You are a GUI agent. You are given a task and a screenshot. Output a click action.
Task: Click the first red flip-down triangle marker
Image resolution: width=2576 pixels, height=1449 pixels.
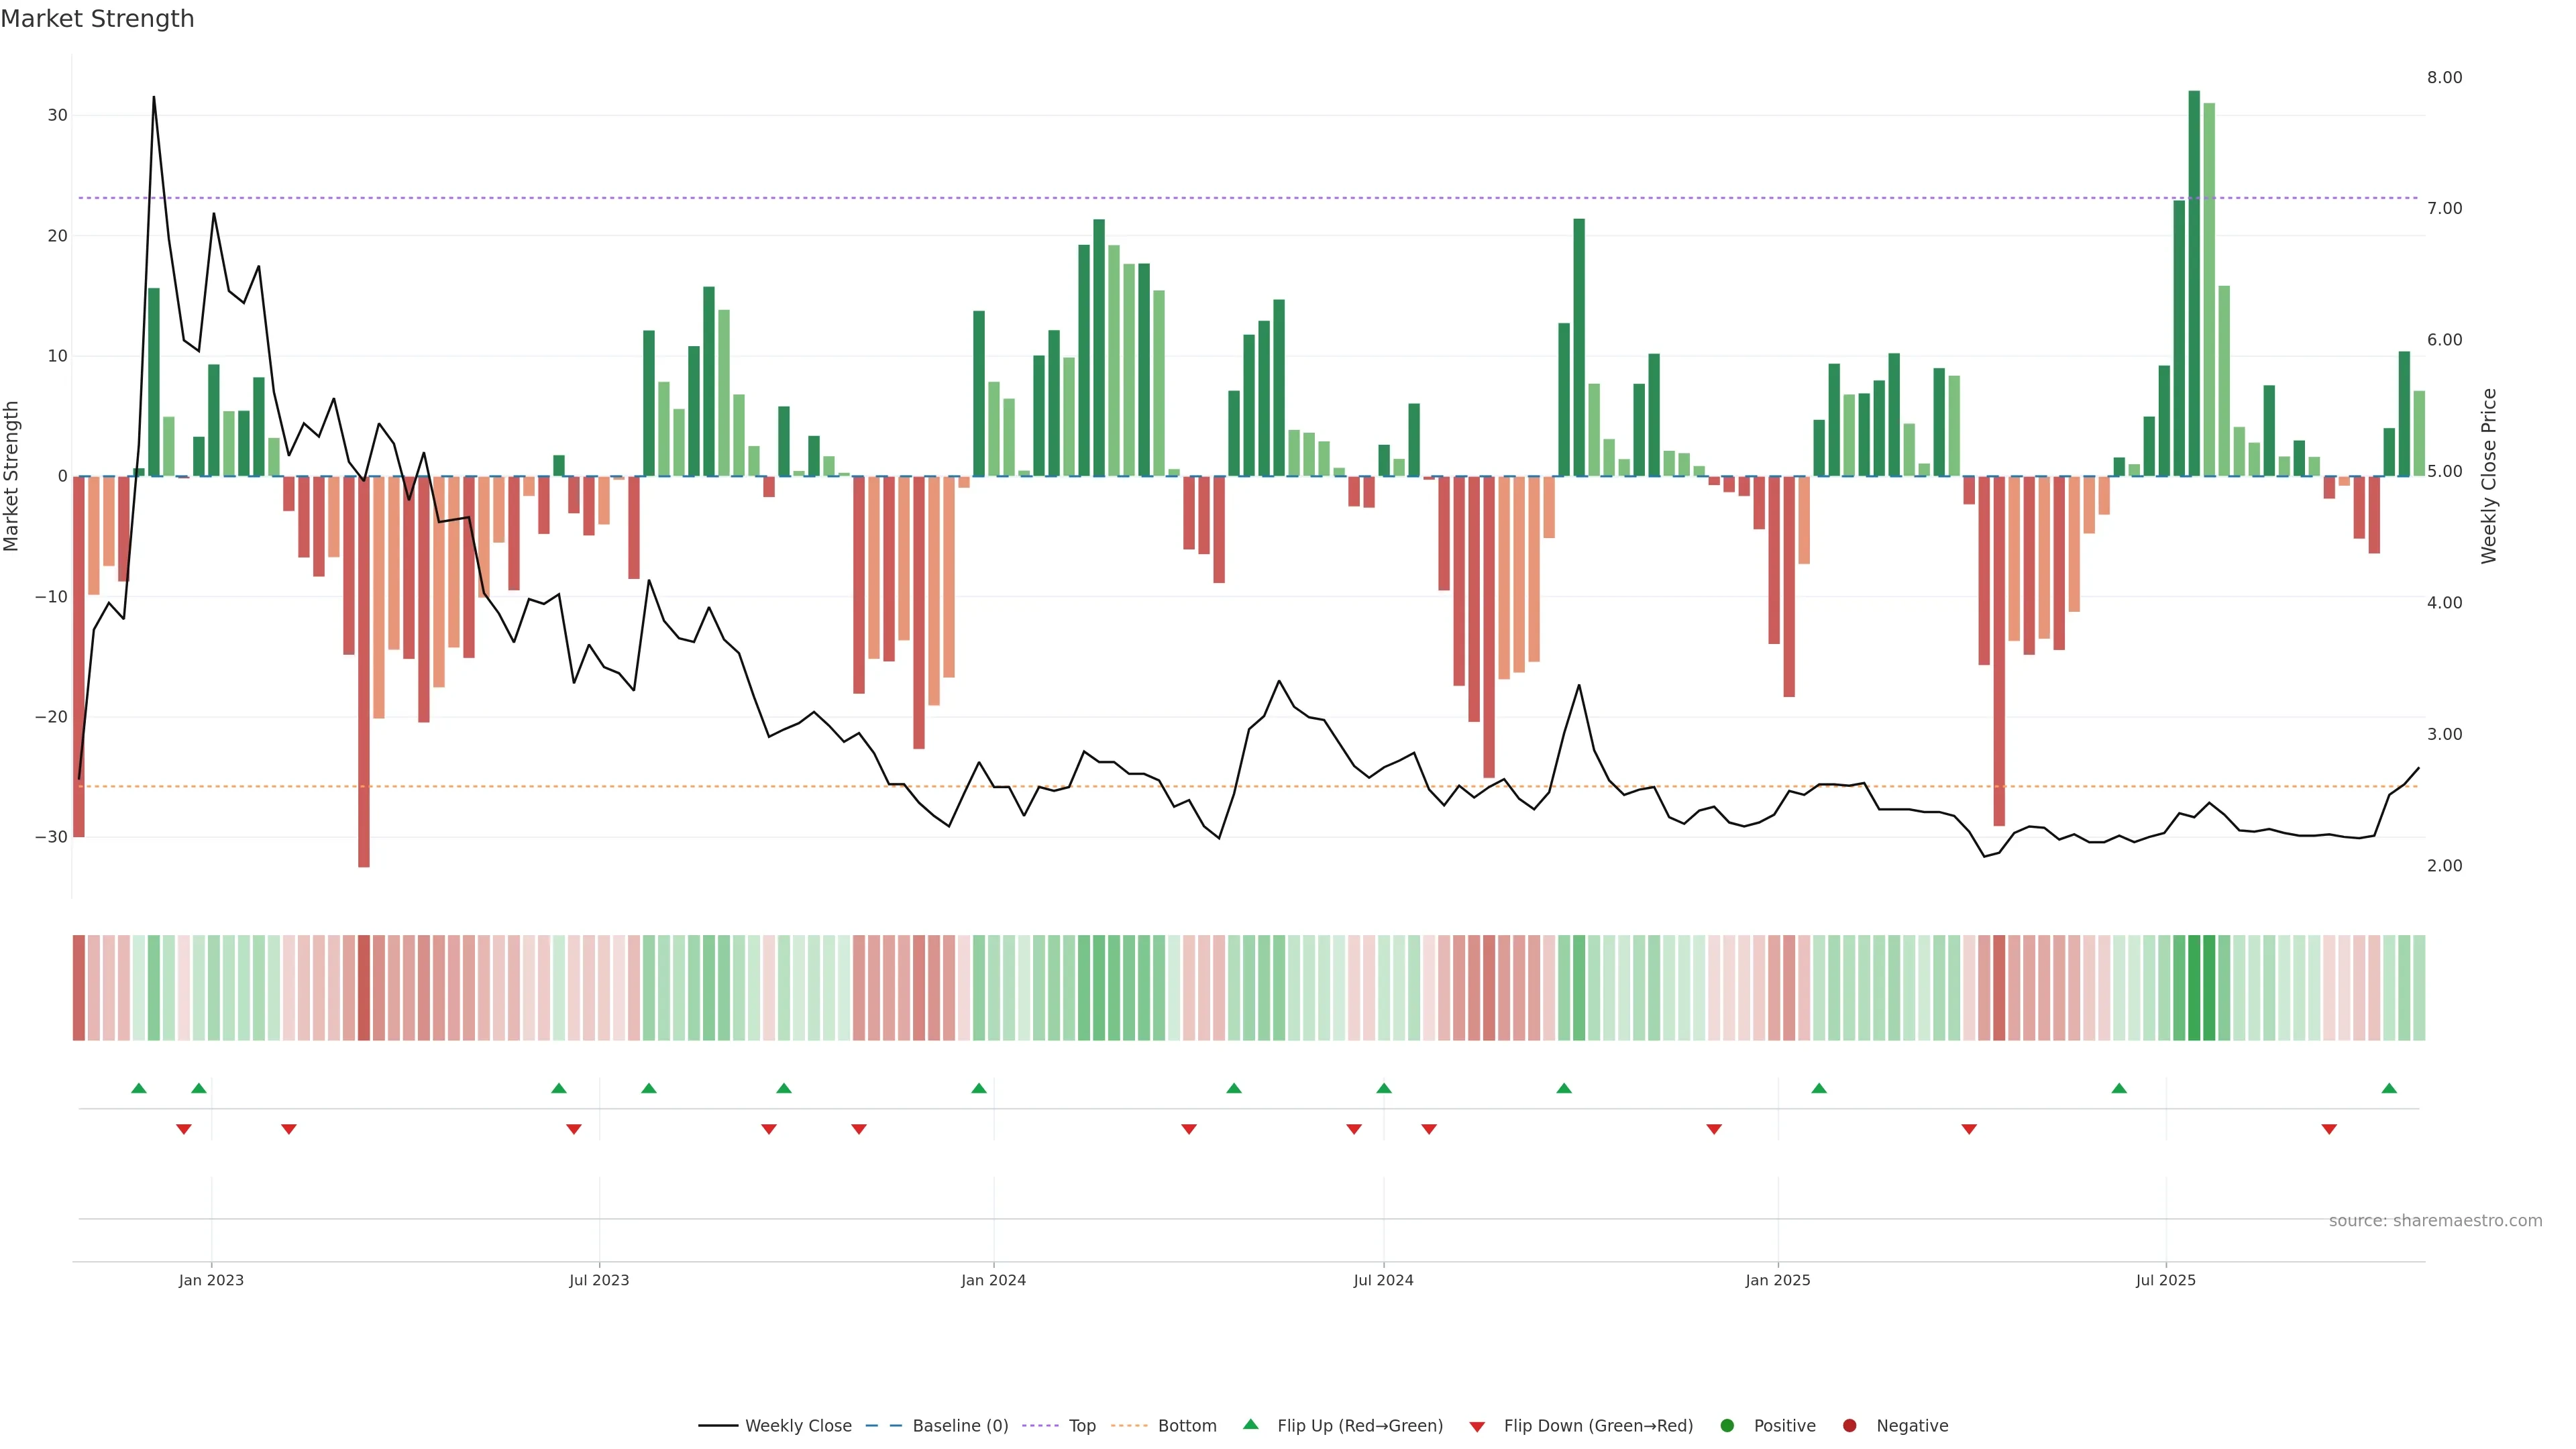pyautogui.click(x=184, y=1129)
